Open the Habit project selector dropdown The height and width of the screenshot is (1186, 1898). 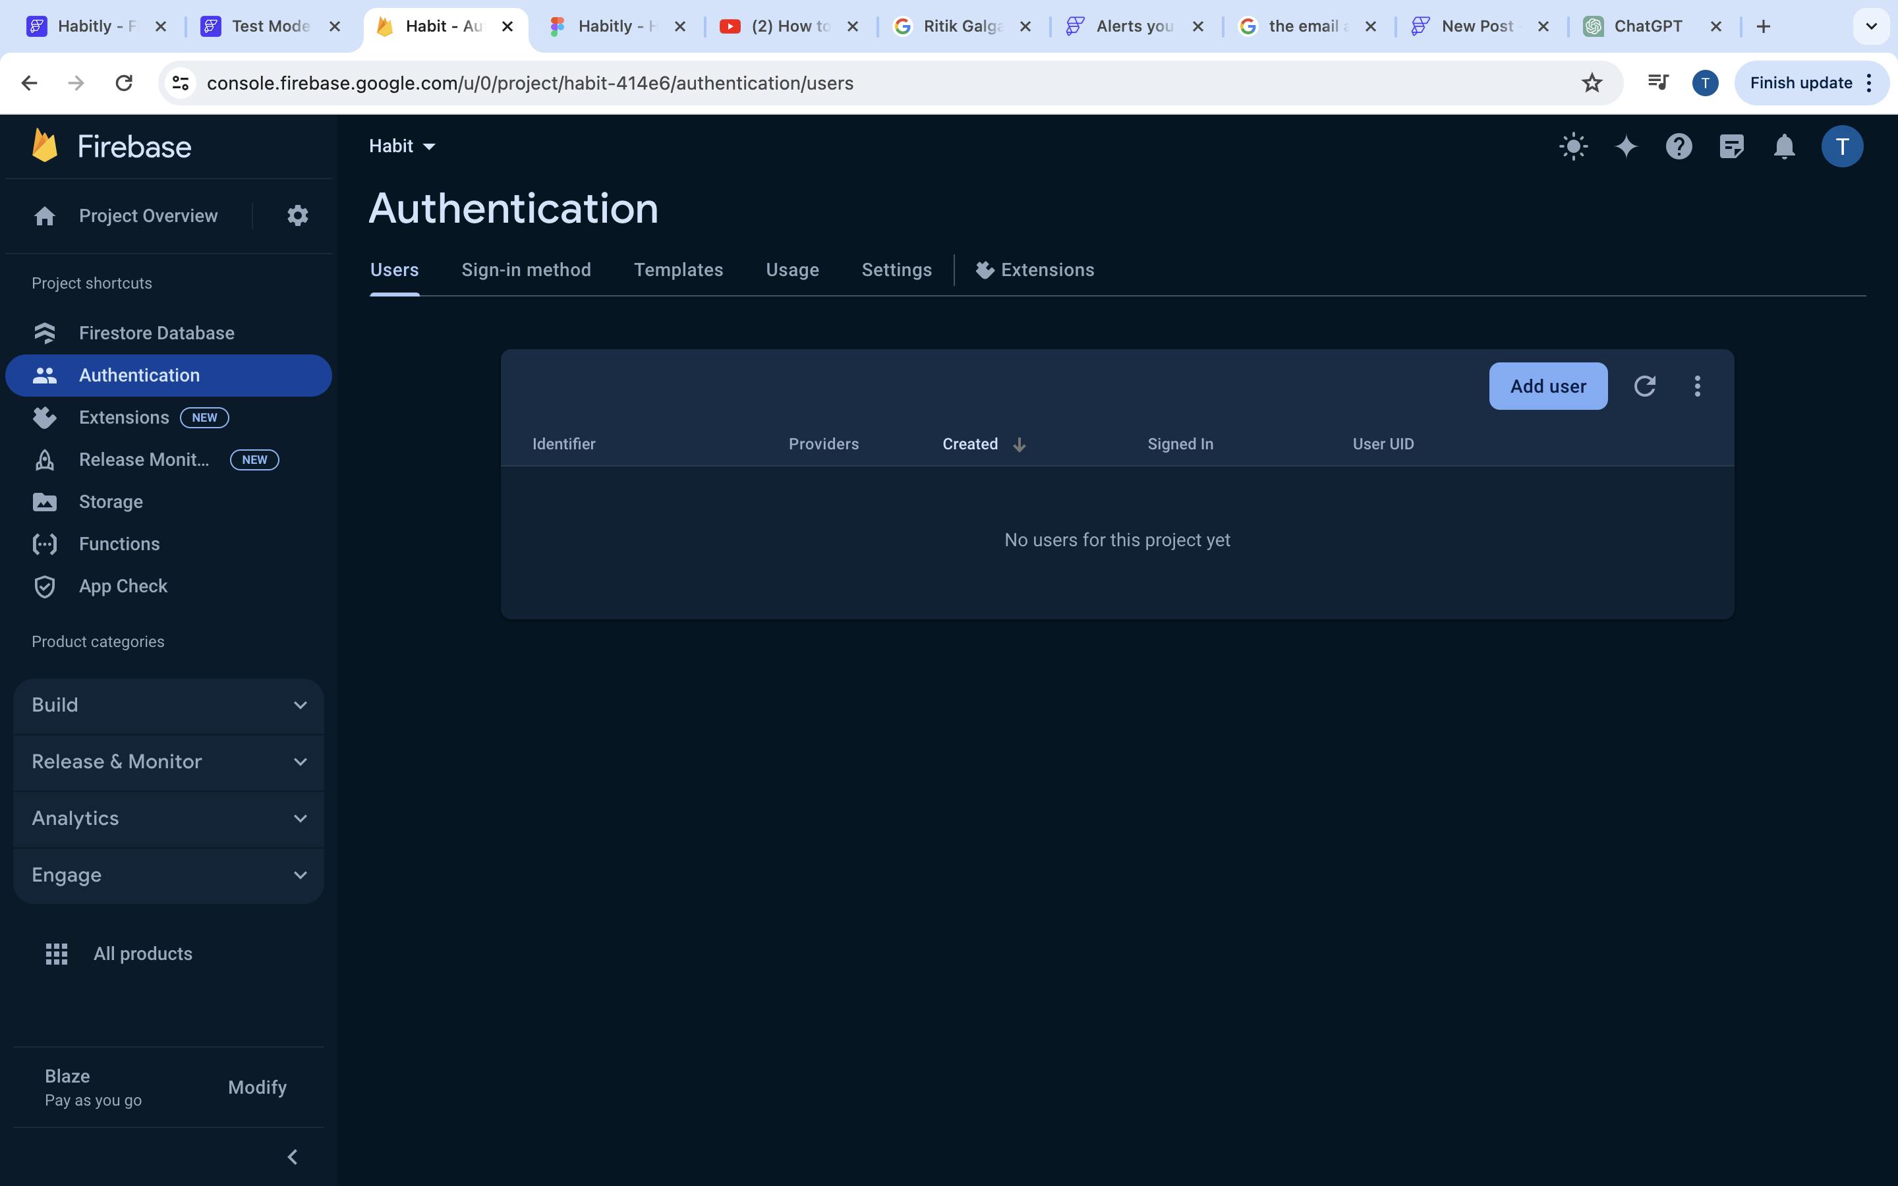[403, 147]
